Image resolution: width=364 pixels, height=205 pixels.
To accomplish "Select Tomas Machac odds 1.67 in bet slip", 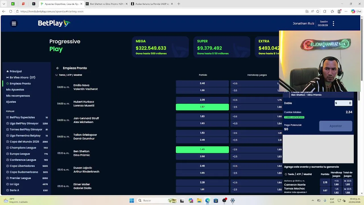I will point(325,190).
